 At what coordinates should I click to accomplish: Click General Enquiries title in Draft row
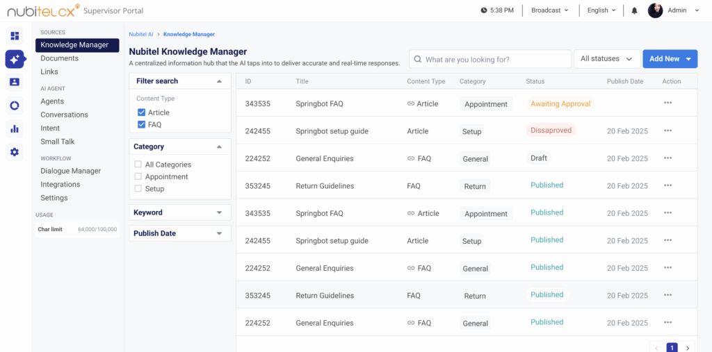325,159
